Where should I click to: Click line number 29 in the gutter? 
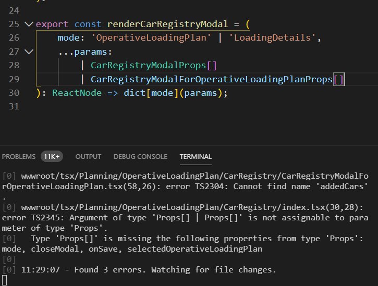(14, 79)
